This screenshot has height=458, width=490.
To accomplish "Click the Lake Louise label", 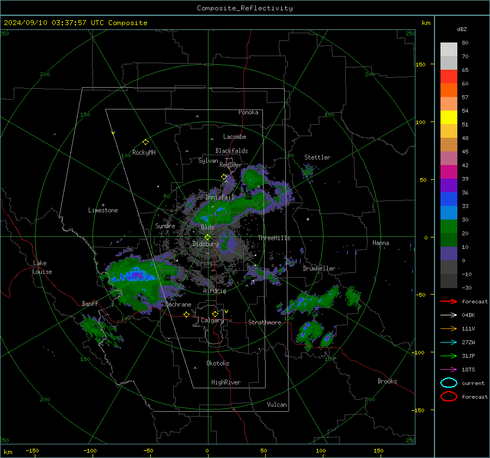I will [42, 267].
